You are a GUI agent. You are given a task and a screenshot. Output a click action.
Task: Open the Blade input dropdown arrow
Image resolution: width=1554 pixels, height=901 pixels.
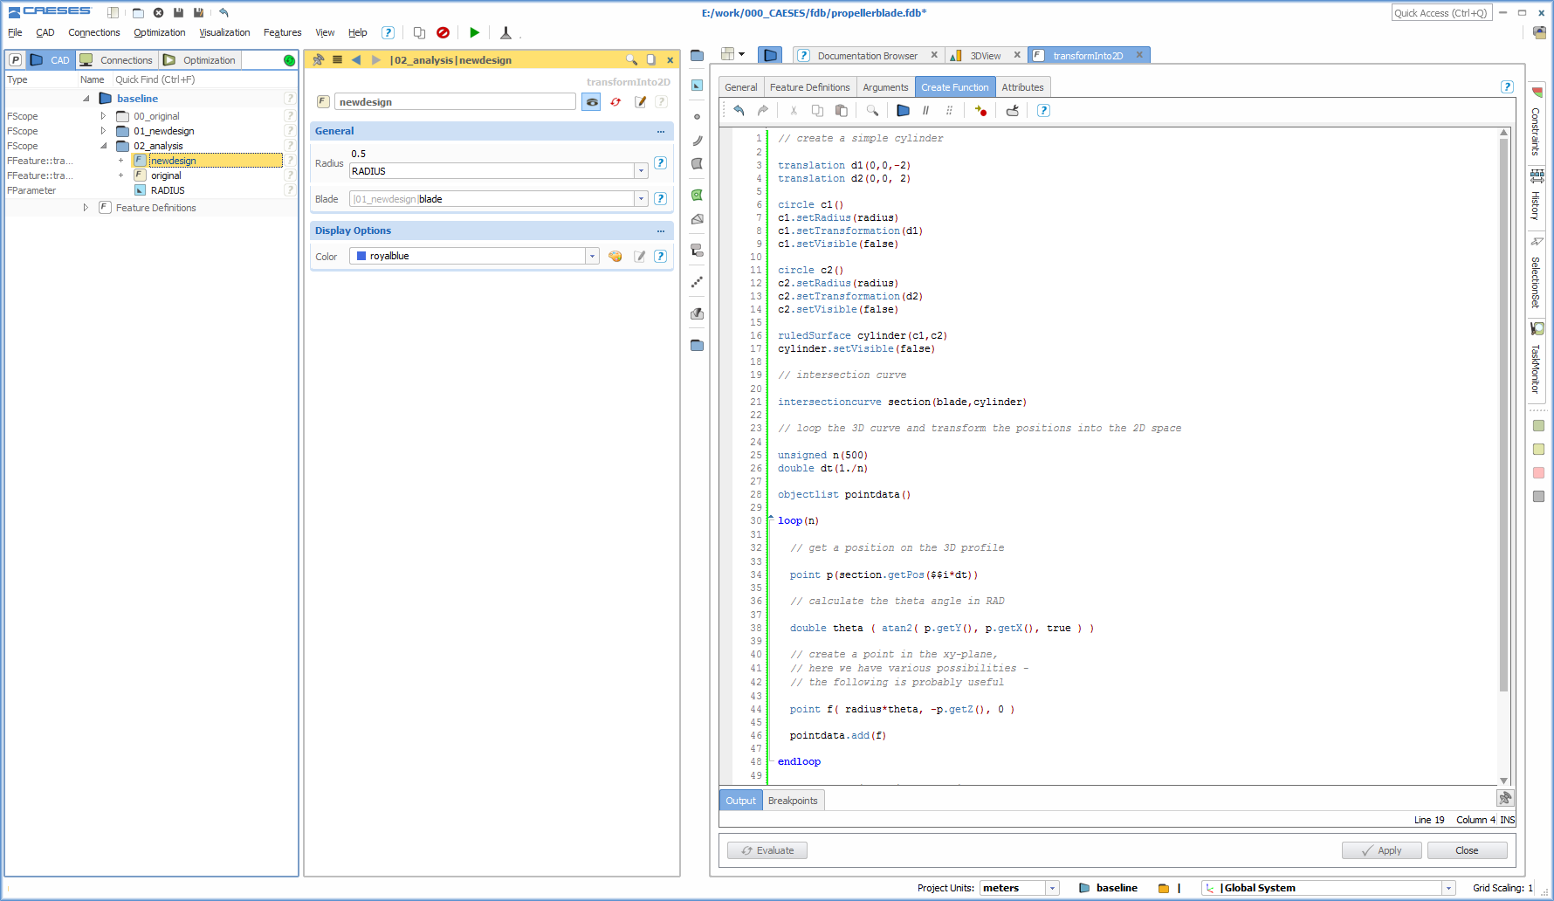click(x=641, y=199)
